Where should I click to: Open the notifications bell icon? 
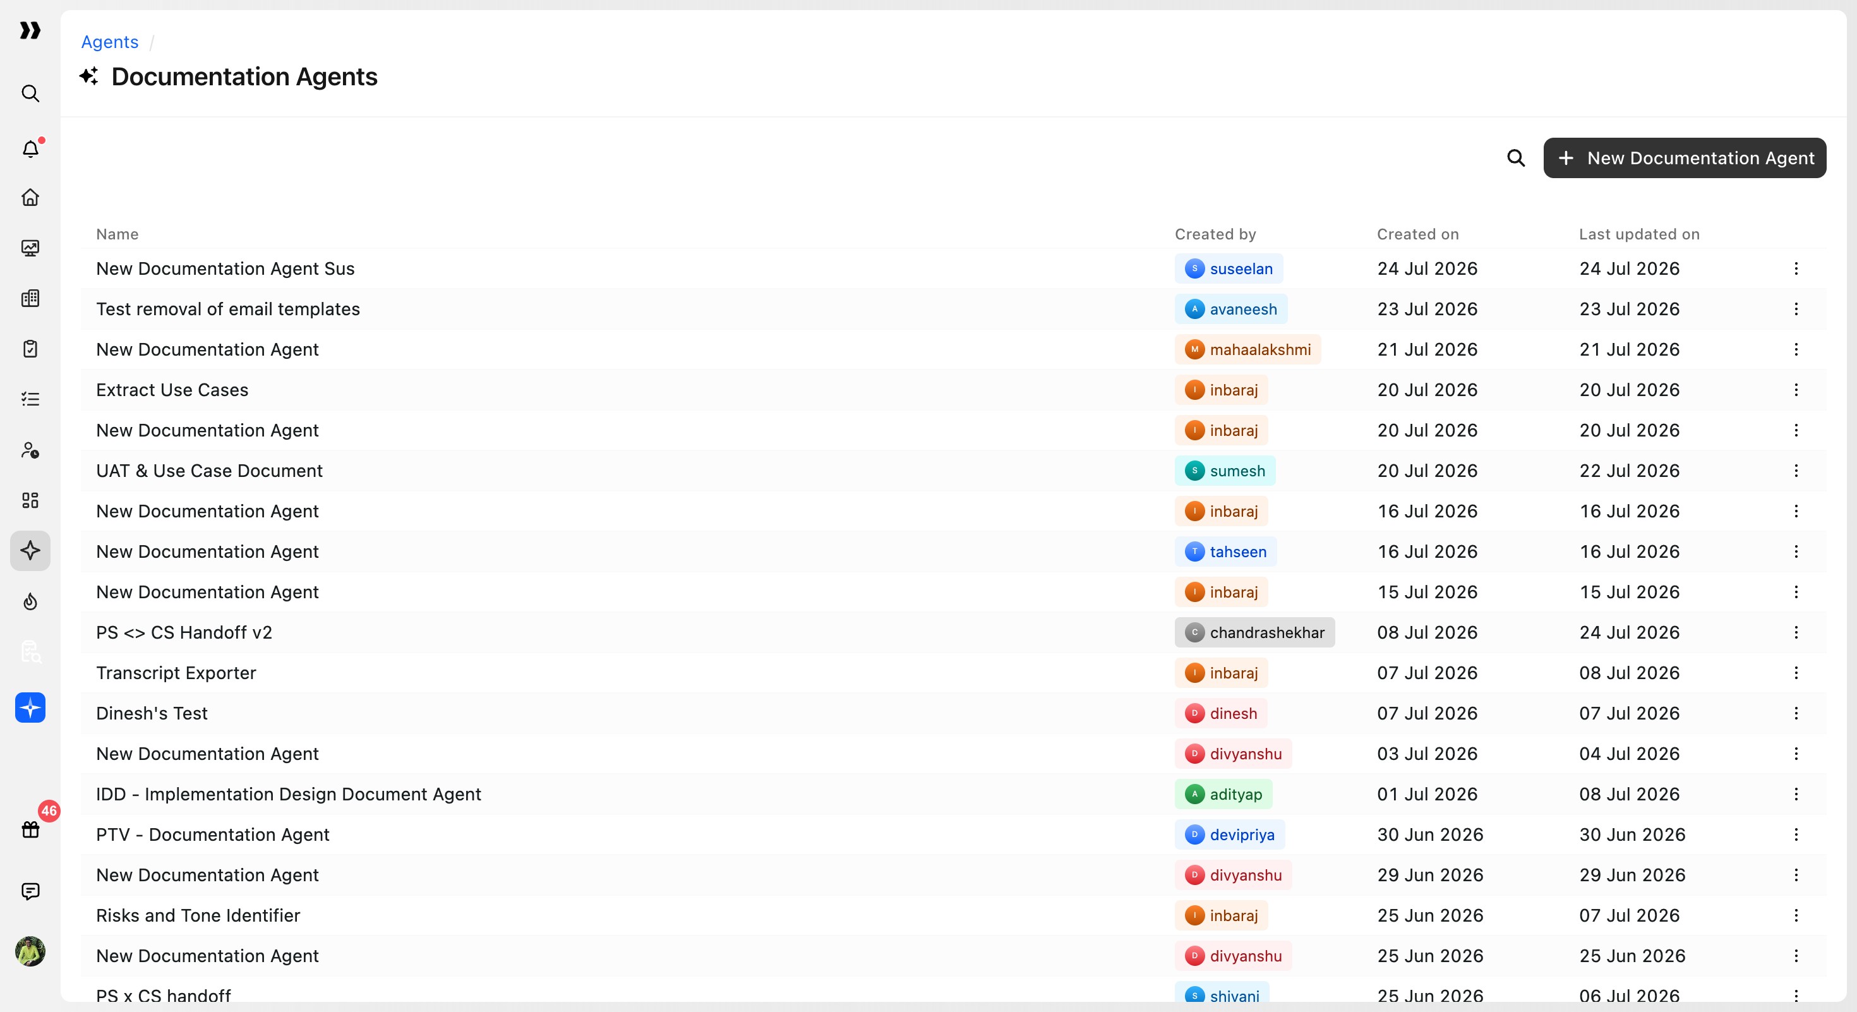coord(30,148)
